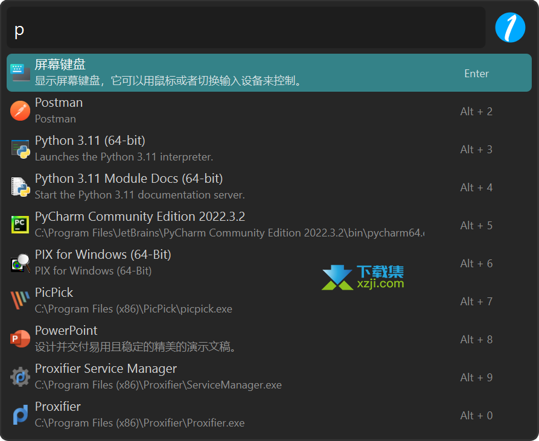Click the Python 3.11 Module Docs icon
The image size is (539, 441).
(x=20, y=187)
